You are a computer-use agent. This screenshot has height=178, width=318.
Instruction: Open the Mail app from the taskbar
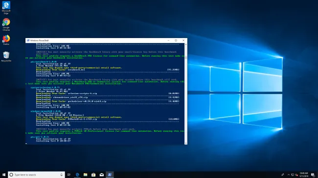coord(102,175)
